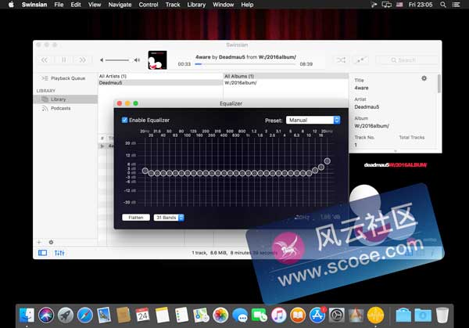Launch Siri from the Dock
The width and height of the screenshot is (469, 328).
[x=46, y=315]
